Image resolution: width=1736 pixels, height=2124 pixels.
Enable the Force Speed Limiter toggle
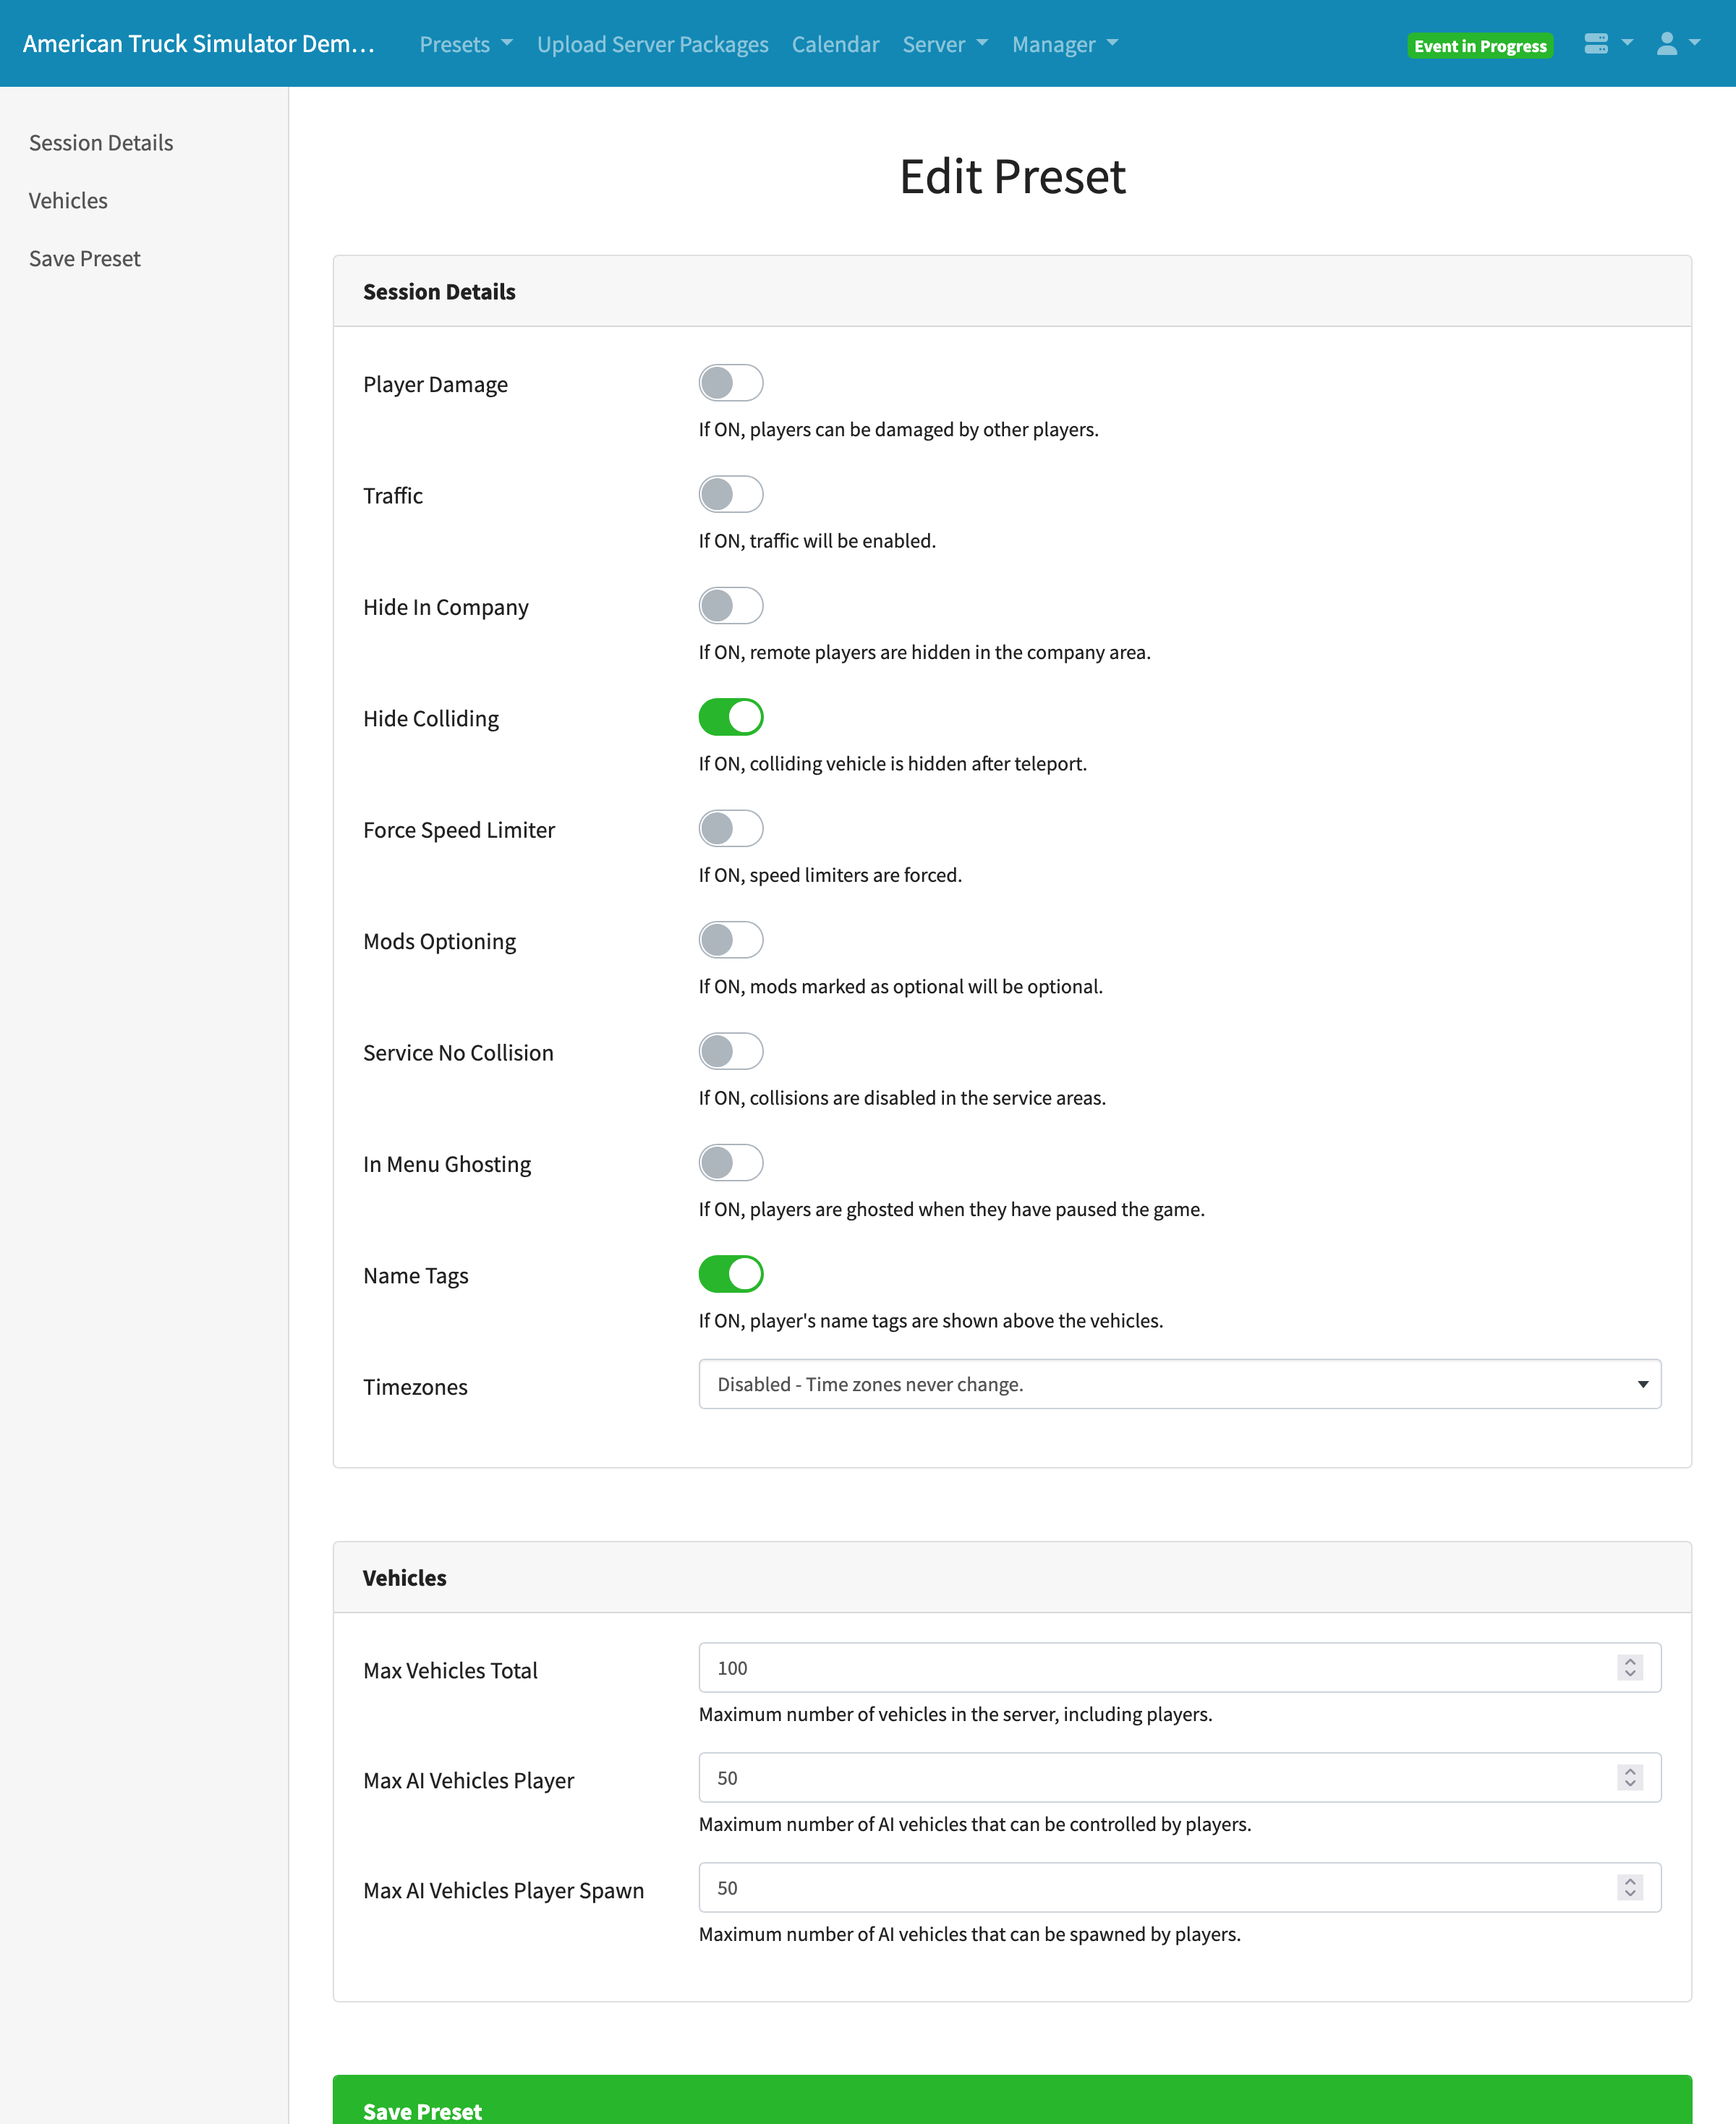click(730, 828)
